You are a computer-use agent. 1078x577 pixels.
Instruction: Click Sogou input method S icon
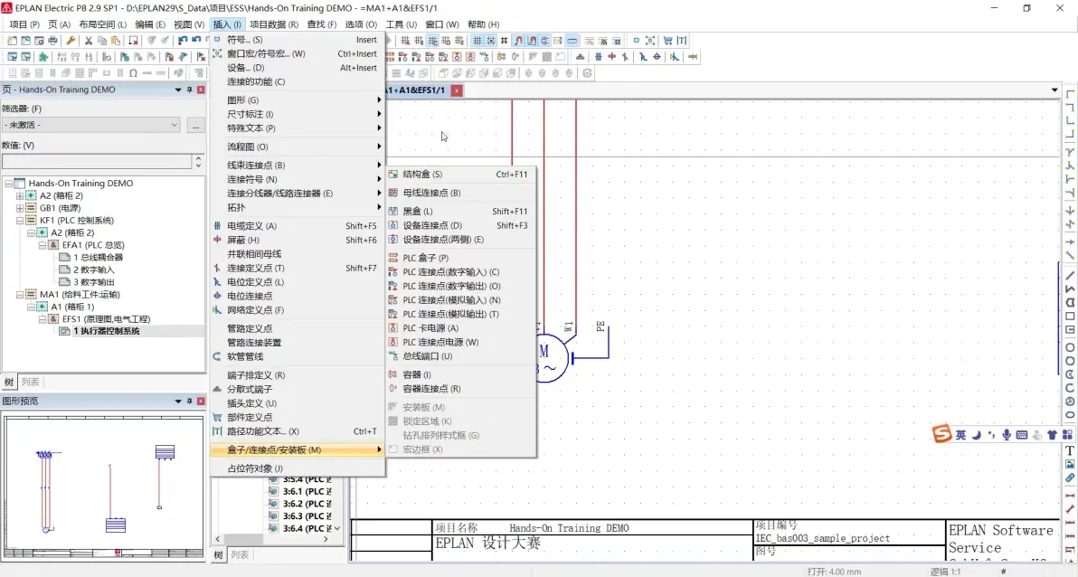pos(941,434)
